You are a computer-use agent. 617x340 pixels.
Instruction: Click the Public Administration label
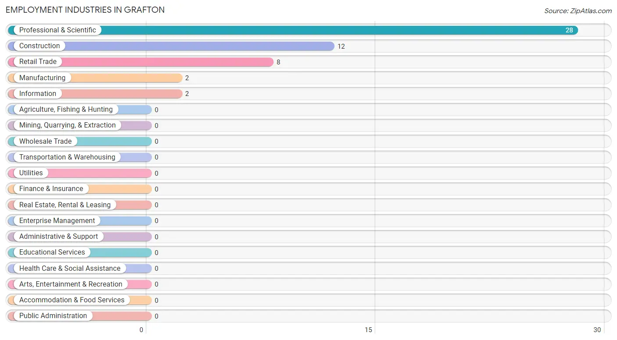pyautogui.click(x=53, y=316)
